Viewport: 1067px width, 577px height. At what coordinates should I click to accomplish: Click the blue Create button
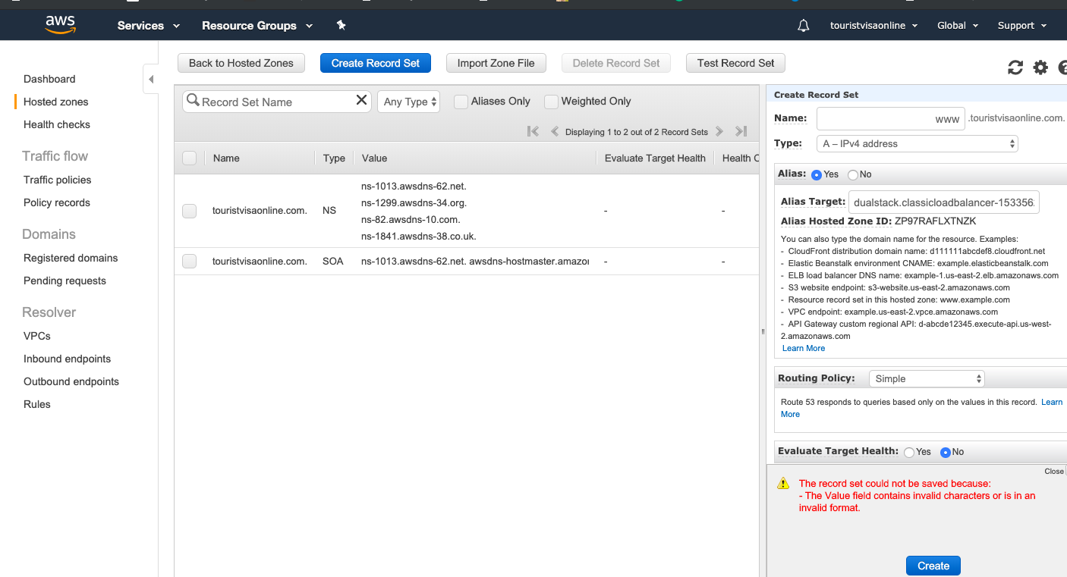933,566
